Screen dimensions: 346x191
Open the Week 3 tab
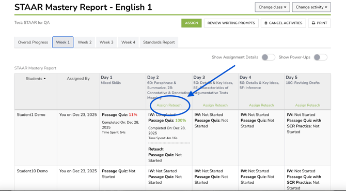[x=106, y=42]
